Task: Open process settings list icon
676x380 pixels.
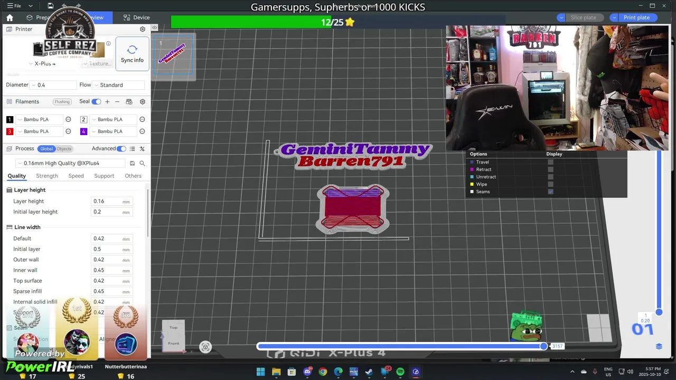Action: 133,149
